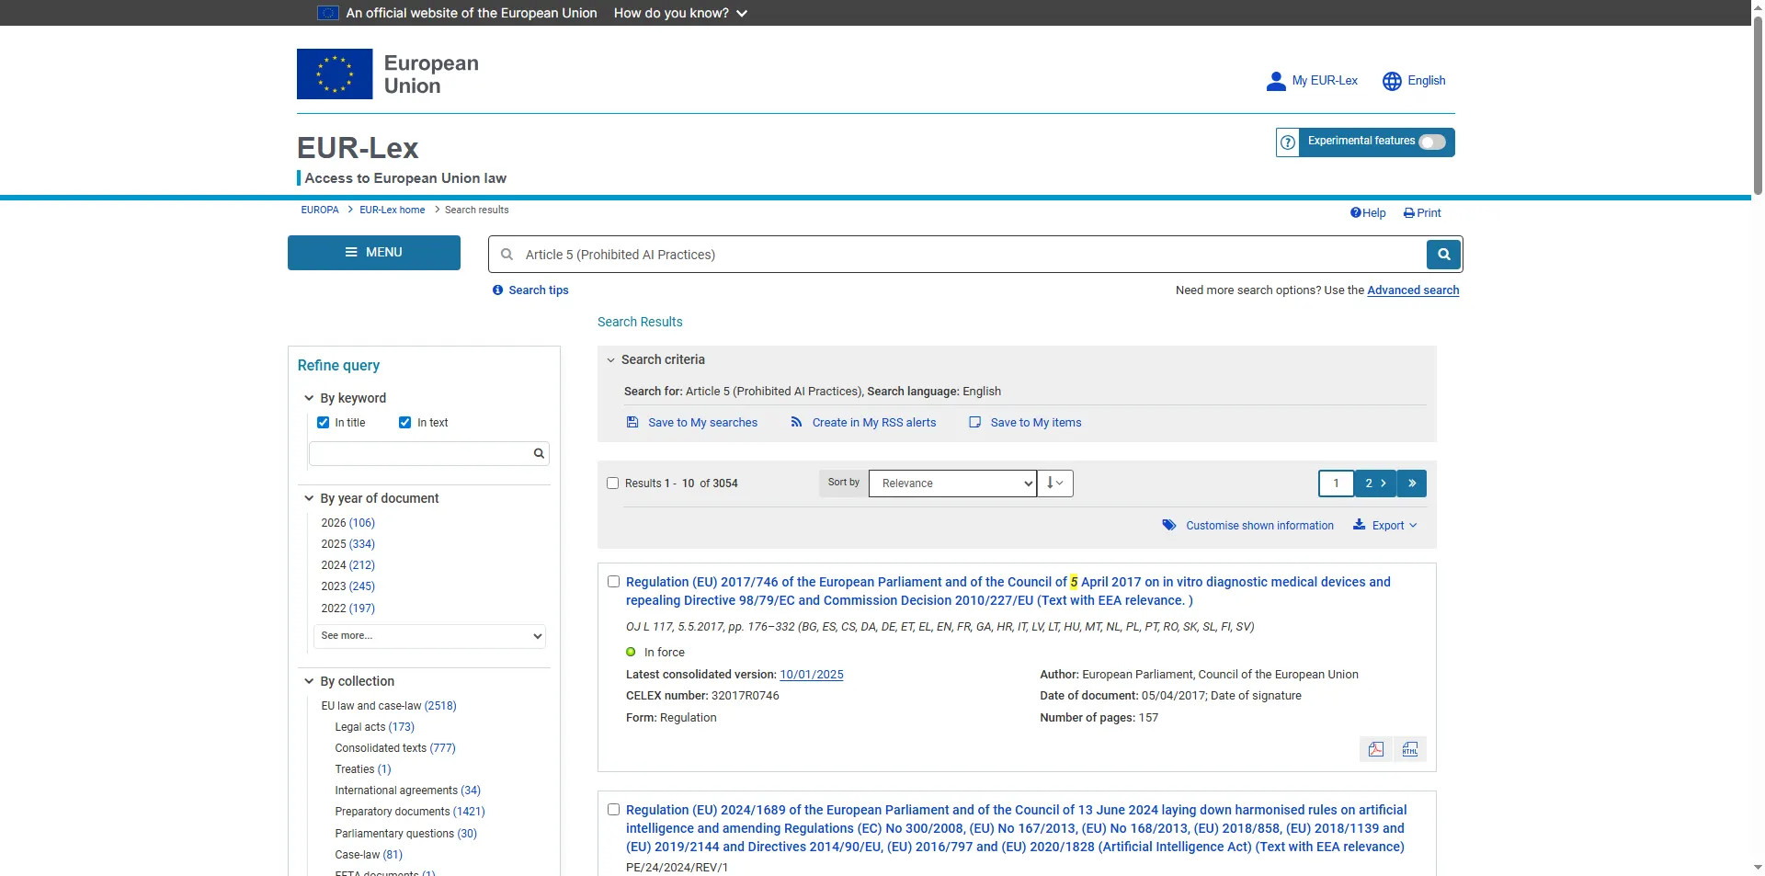Click the current page number box
Screen dimensions: 1765x876
pyautogui.click(x=1336, y=484)
